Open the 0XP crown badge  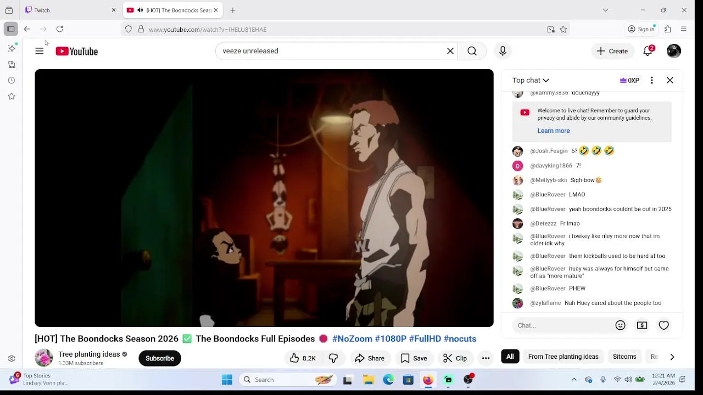629,80
